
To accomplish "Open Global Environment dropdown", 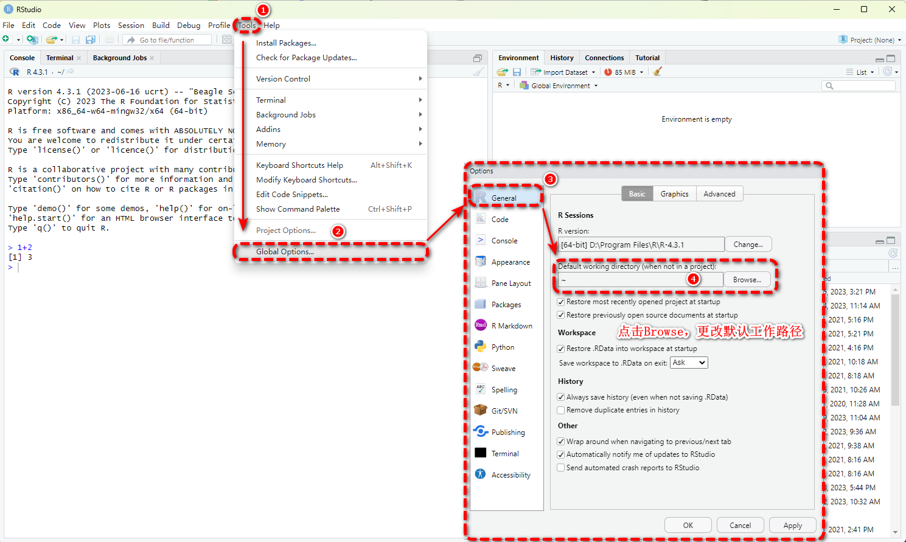I will 559,86.
